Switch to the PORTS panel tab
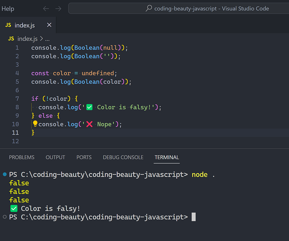 84,157
